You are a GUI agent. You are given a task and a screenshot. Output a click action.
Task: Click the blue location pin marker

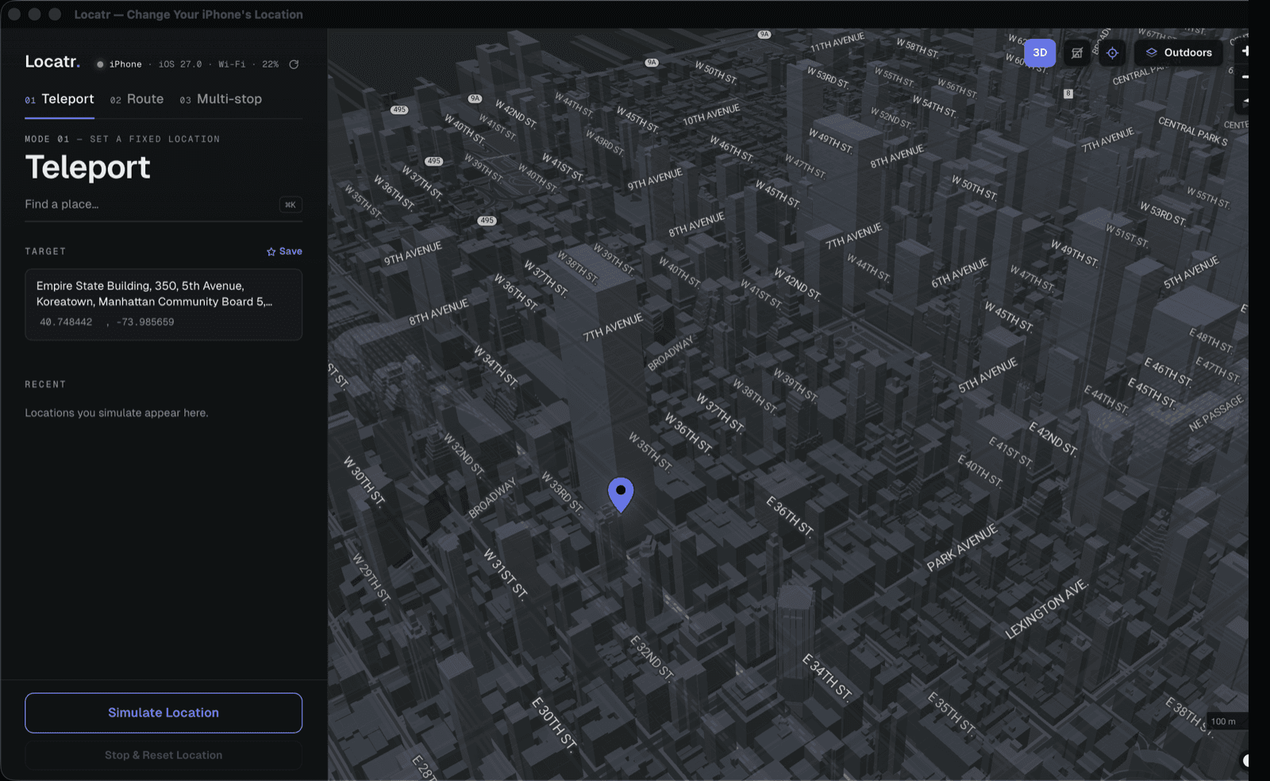pos(621,494)
